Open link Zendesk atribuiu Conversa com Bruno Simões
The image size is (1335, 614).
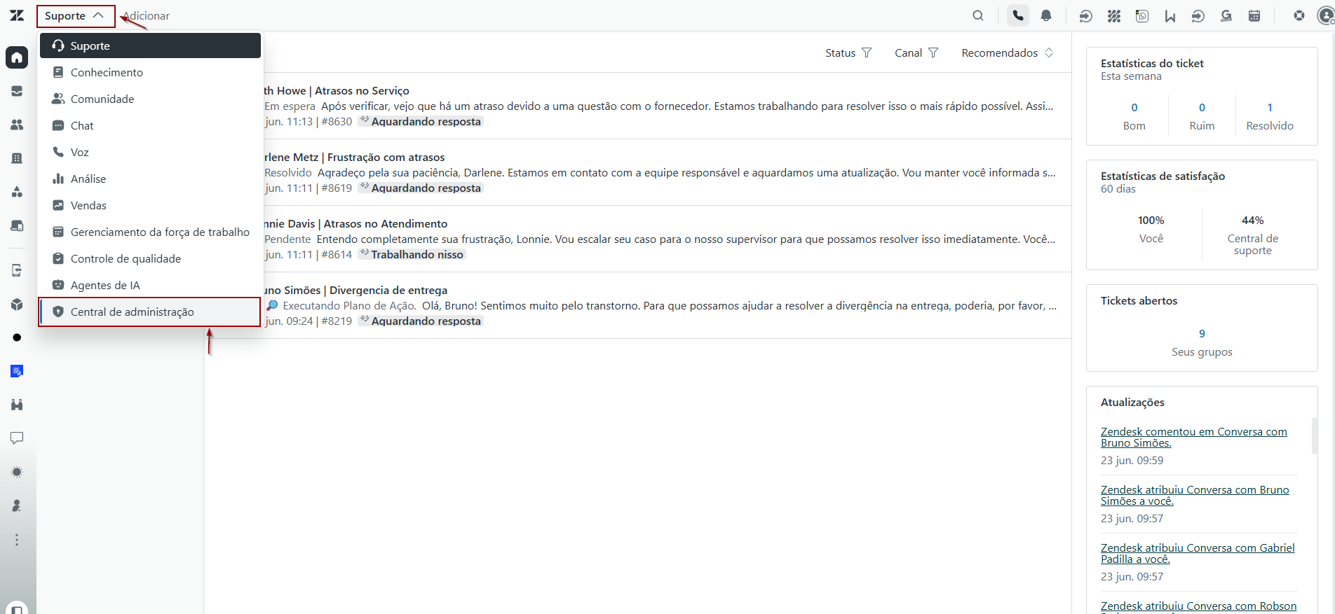pyautogui.click(x=1195, y=495)
